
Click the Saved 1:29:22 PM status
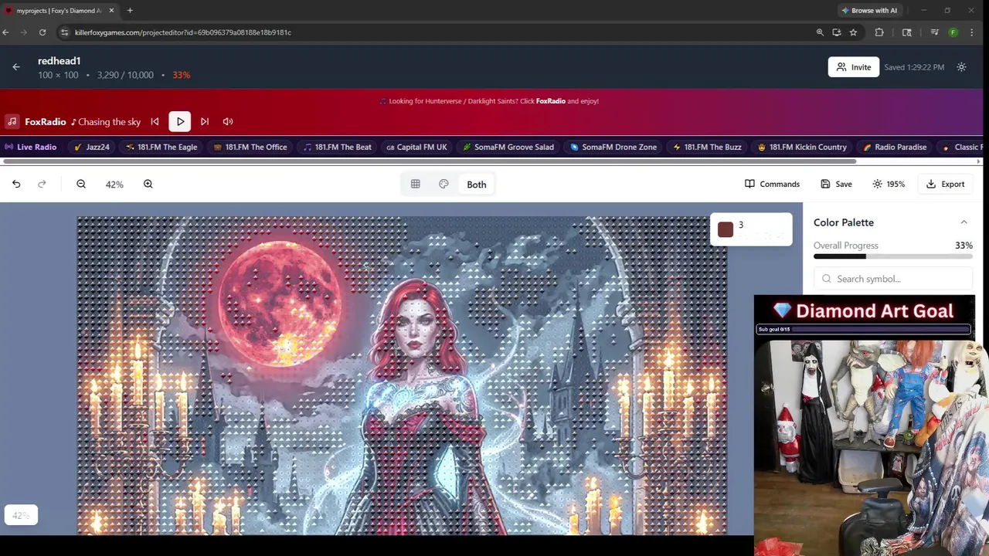coord(914,67)
